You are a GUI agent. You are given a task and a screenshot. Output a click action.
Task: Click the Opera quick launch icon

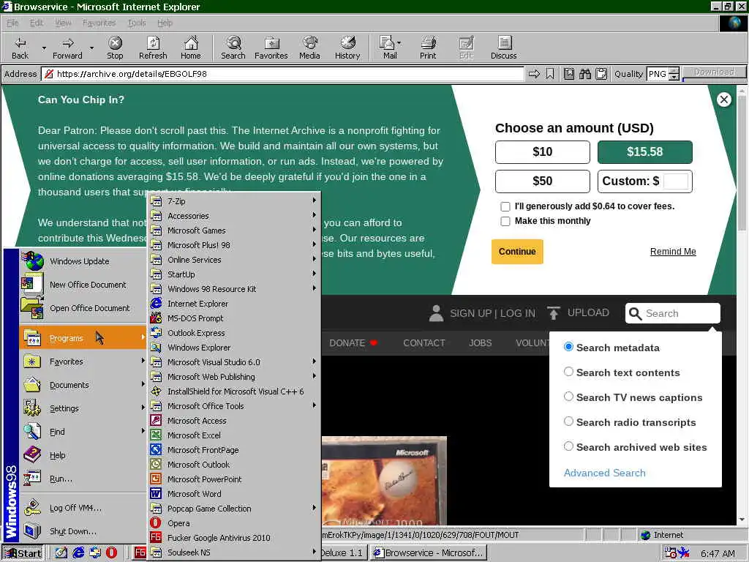click(111, 553)
